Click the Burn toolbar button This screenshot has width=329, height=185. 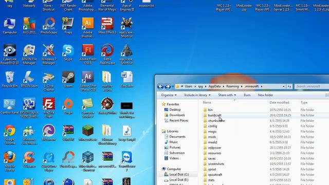click(247, 95)
